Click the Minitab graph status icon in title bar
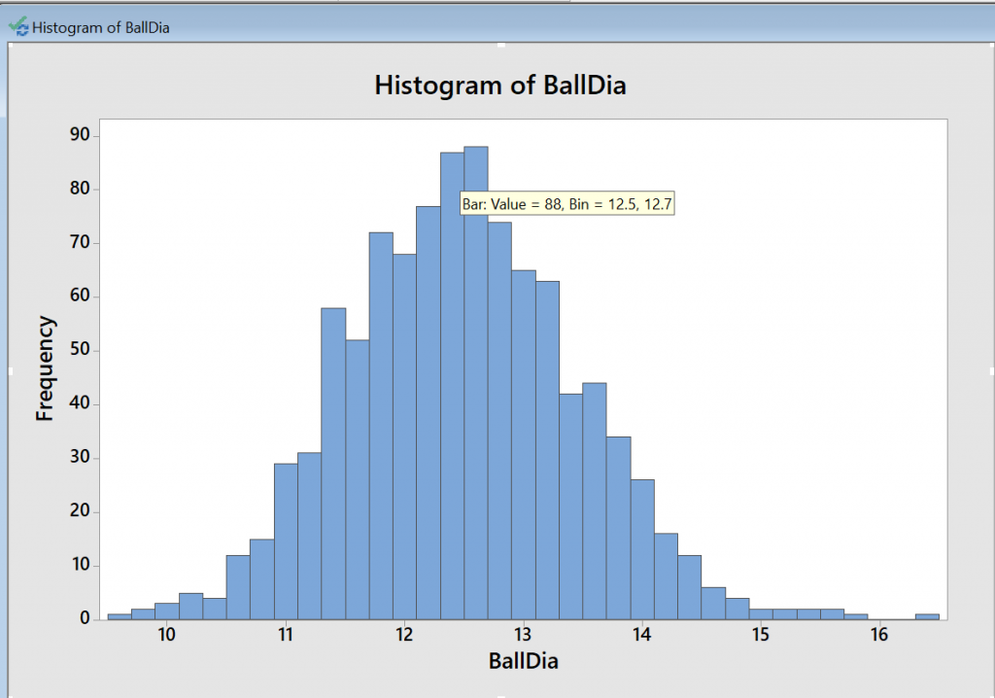The width and height of the screenshot is (995, 698). click(17, 27)
